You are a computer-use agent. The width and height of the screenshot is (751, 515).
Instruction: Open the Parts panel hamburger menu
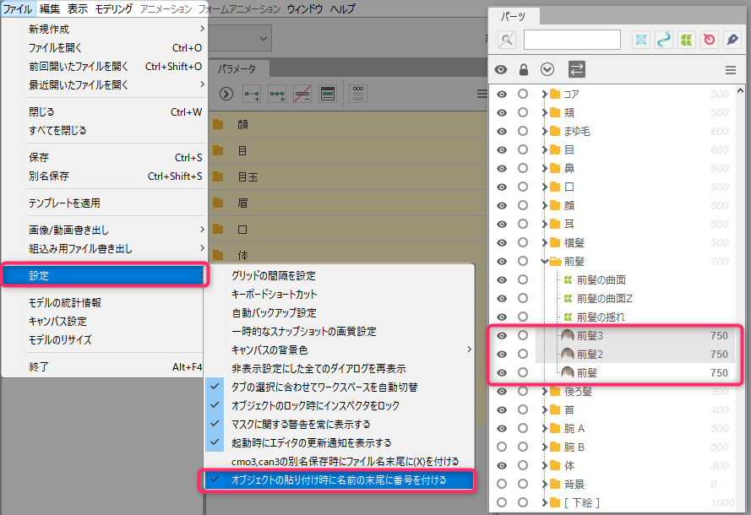pyautogui.click(x=731, y=70)
